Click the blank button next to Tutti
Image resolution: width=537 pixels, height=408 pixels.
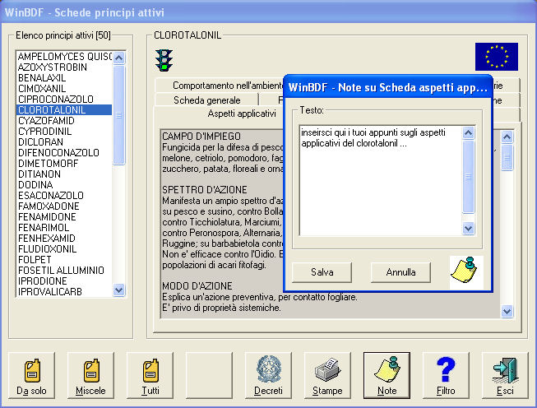[x=209, y=375]
